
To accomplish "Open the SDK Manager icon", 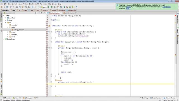I will pyautogui.click(x=70, y=7).
